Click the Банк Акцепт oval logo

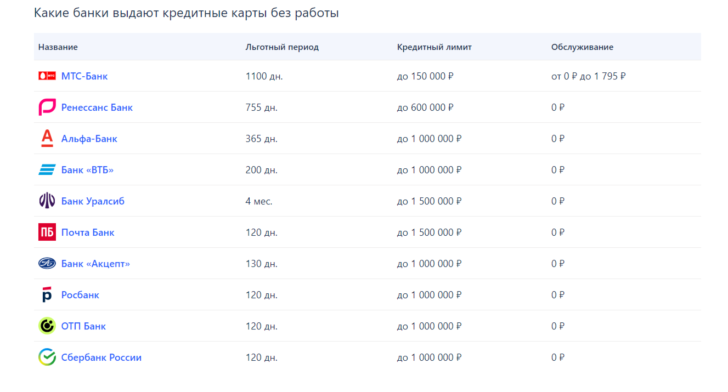(x=47, y=264)
